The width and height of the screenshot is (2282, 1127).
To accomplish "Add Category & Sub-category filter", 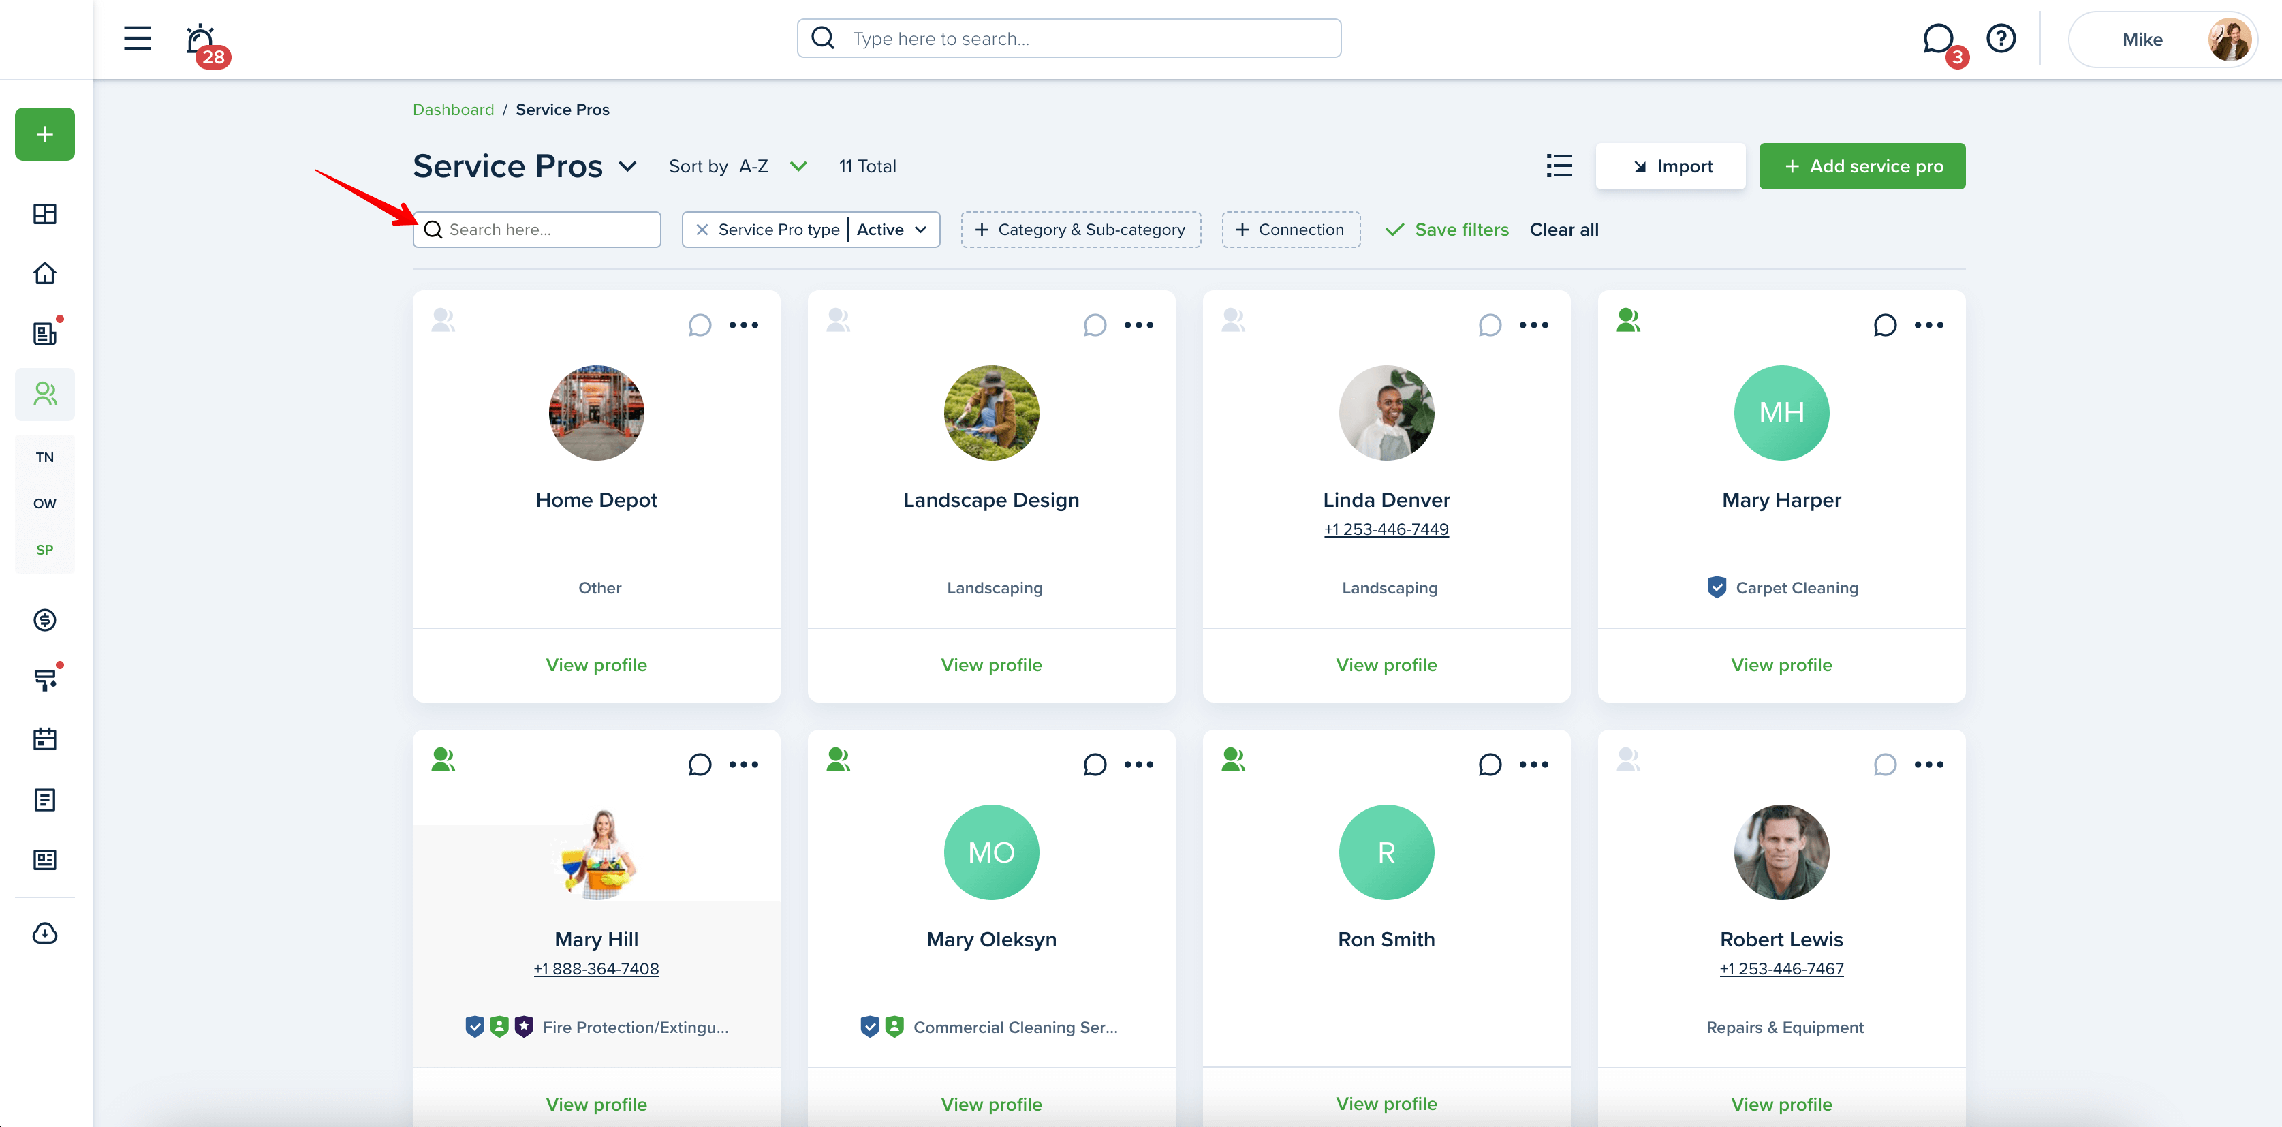I will pos(1081,230).
